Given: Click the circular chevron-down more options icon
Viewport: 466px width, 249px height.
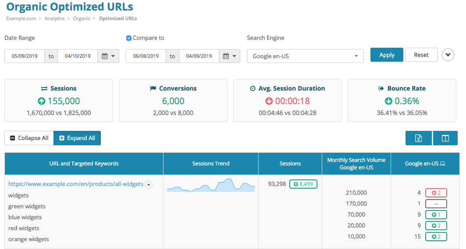Looking at the screenshot, I should [x=448, y=55].
